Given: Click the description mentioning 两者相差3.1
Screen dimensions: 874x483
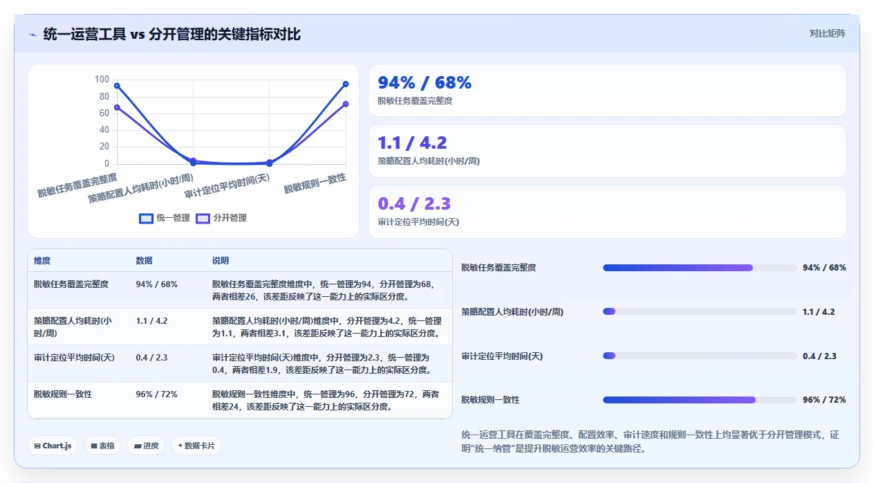Looking at the screenshot, I should 327,327.
